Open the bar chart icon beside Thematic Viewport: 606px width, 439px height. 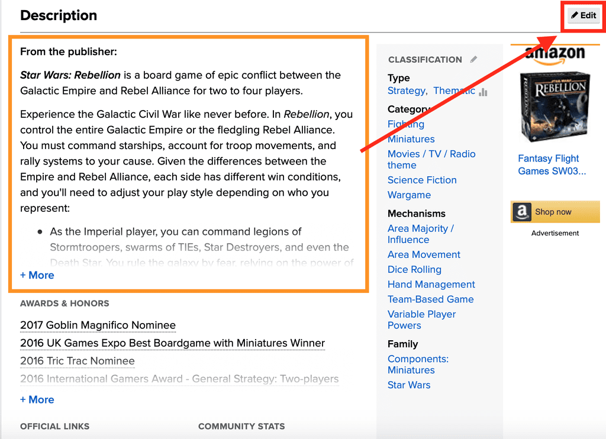pyautogui.click(x=483, y=92)
